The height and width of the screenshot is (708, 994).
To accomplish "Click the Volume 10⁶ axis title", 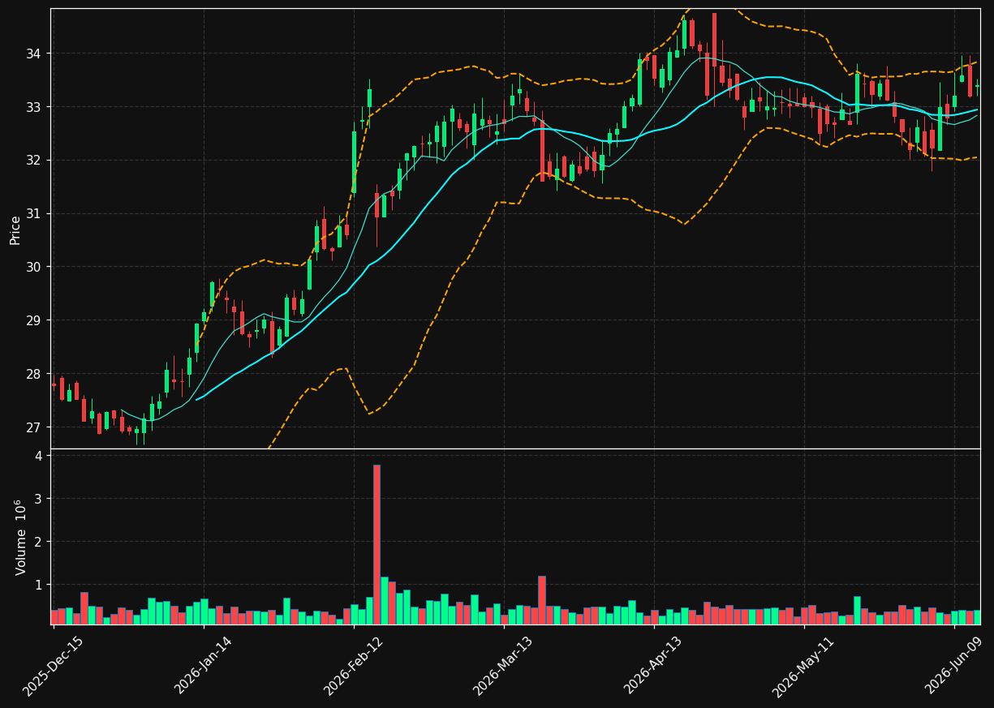I will [20, 537].
